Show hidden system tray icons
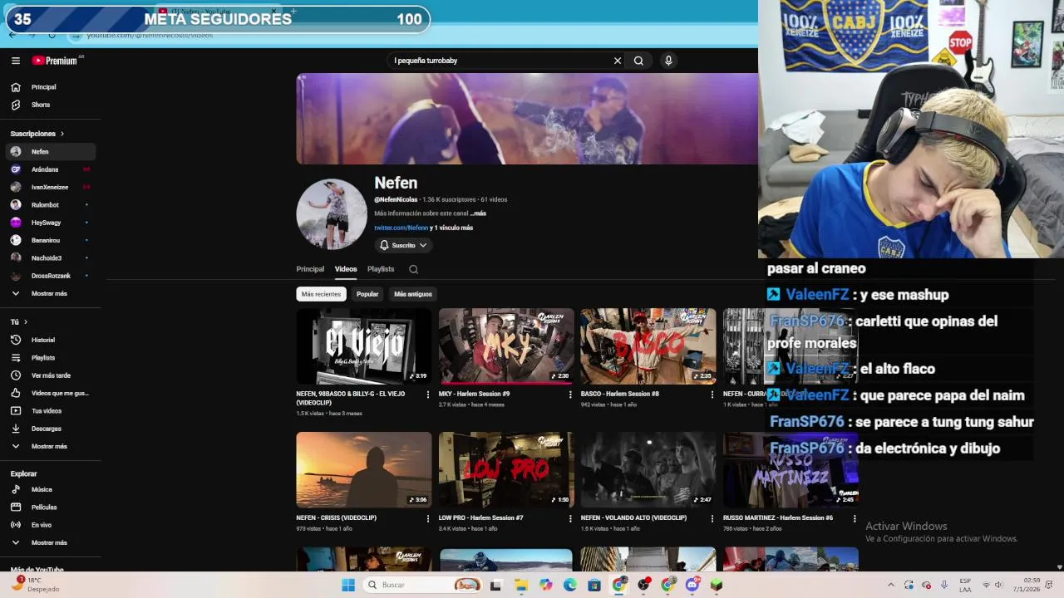This screenshot has height=598, width=1064. pos(890,585)
